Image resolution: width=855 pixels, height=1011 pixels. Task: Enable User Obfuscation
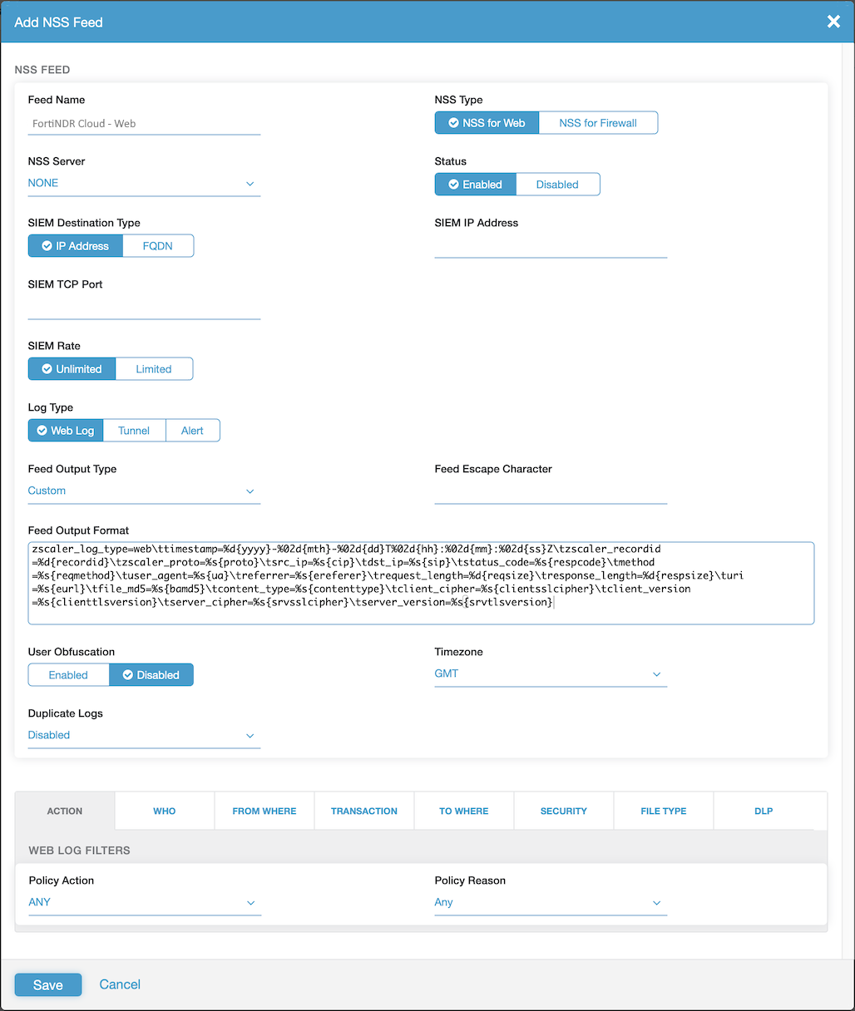(x=68, y=674)
